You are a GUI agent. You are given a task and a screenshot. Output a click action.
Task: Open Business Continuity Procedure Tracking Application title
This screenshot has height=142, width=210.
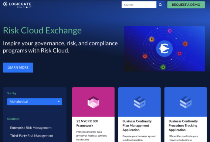[183, 125]
